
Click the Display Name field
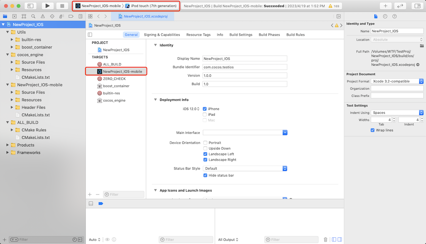[x=245, y=58]
